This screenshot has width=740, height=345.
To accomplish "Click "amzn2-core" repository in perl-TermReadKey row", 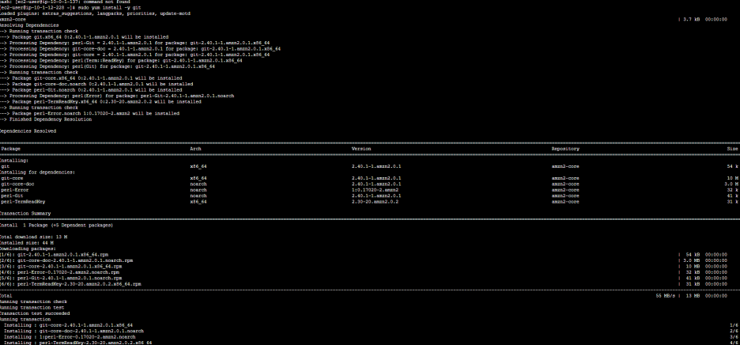I will 565,202.
